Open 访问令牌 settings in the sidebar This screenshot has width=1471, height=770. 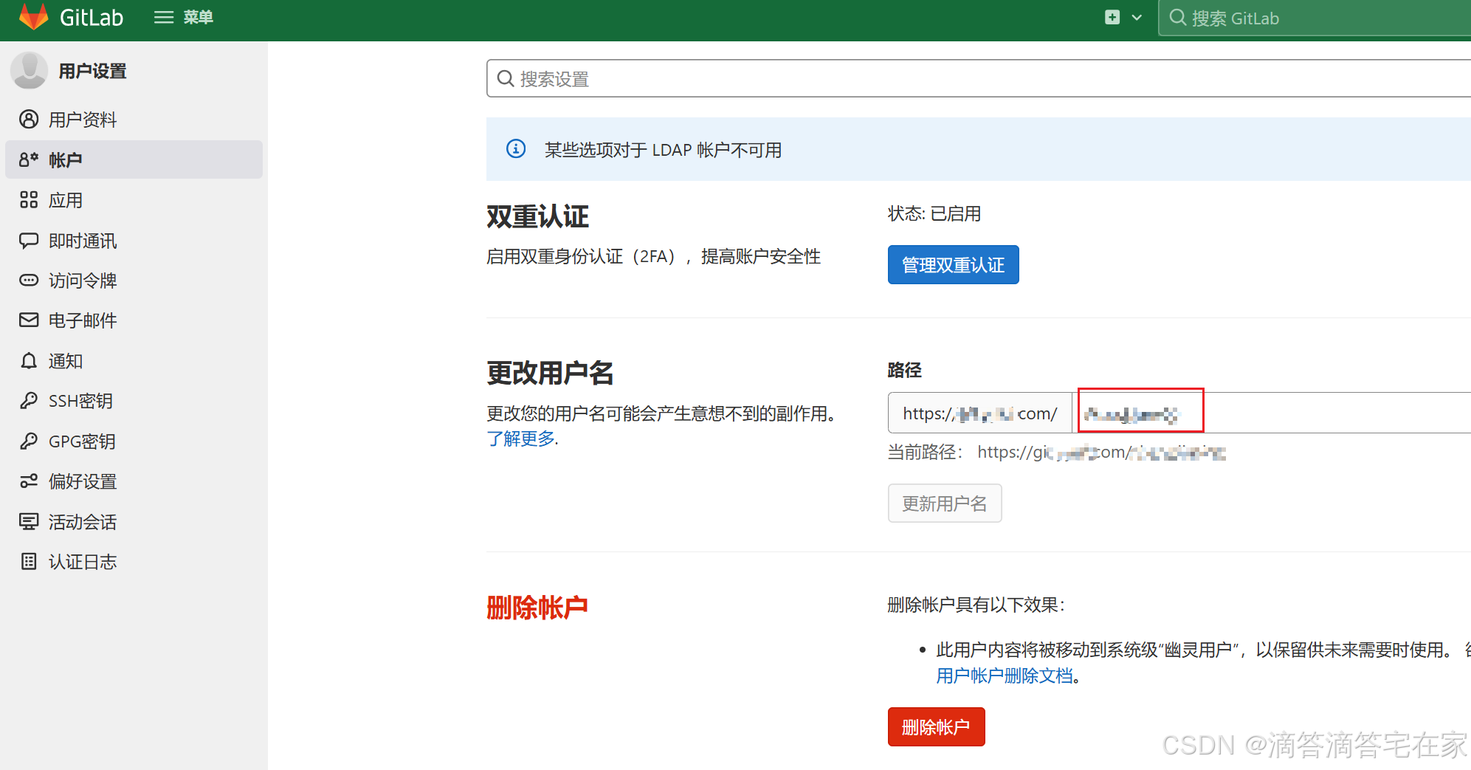(82, 281)
